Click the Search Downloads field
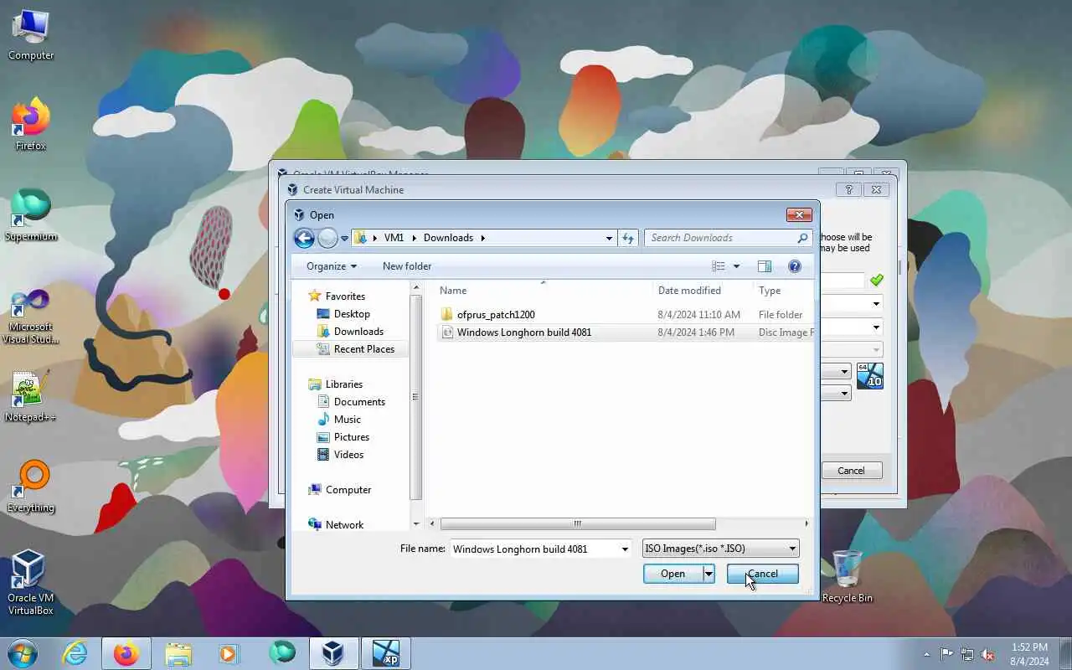1072x670 pixels. 728,238
